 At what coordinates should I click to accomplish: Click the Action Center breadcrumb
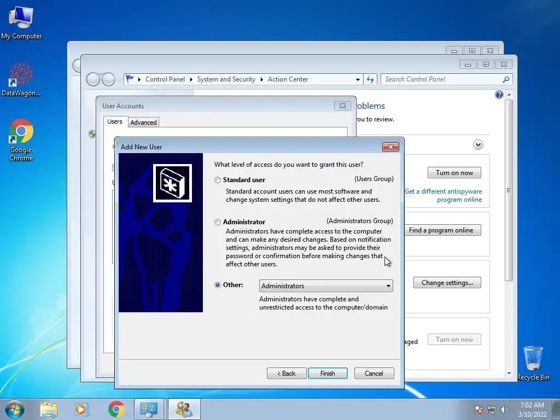288,79
